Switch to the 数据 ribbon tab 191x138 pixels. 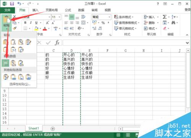point(81,10)
